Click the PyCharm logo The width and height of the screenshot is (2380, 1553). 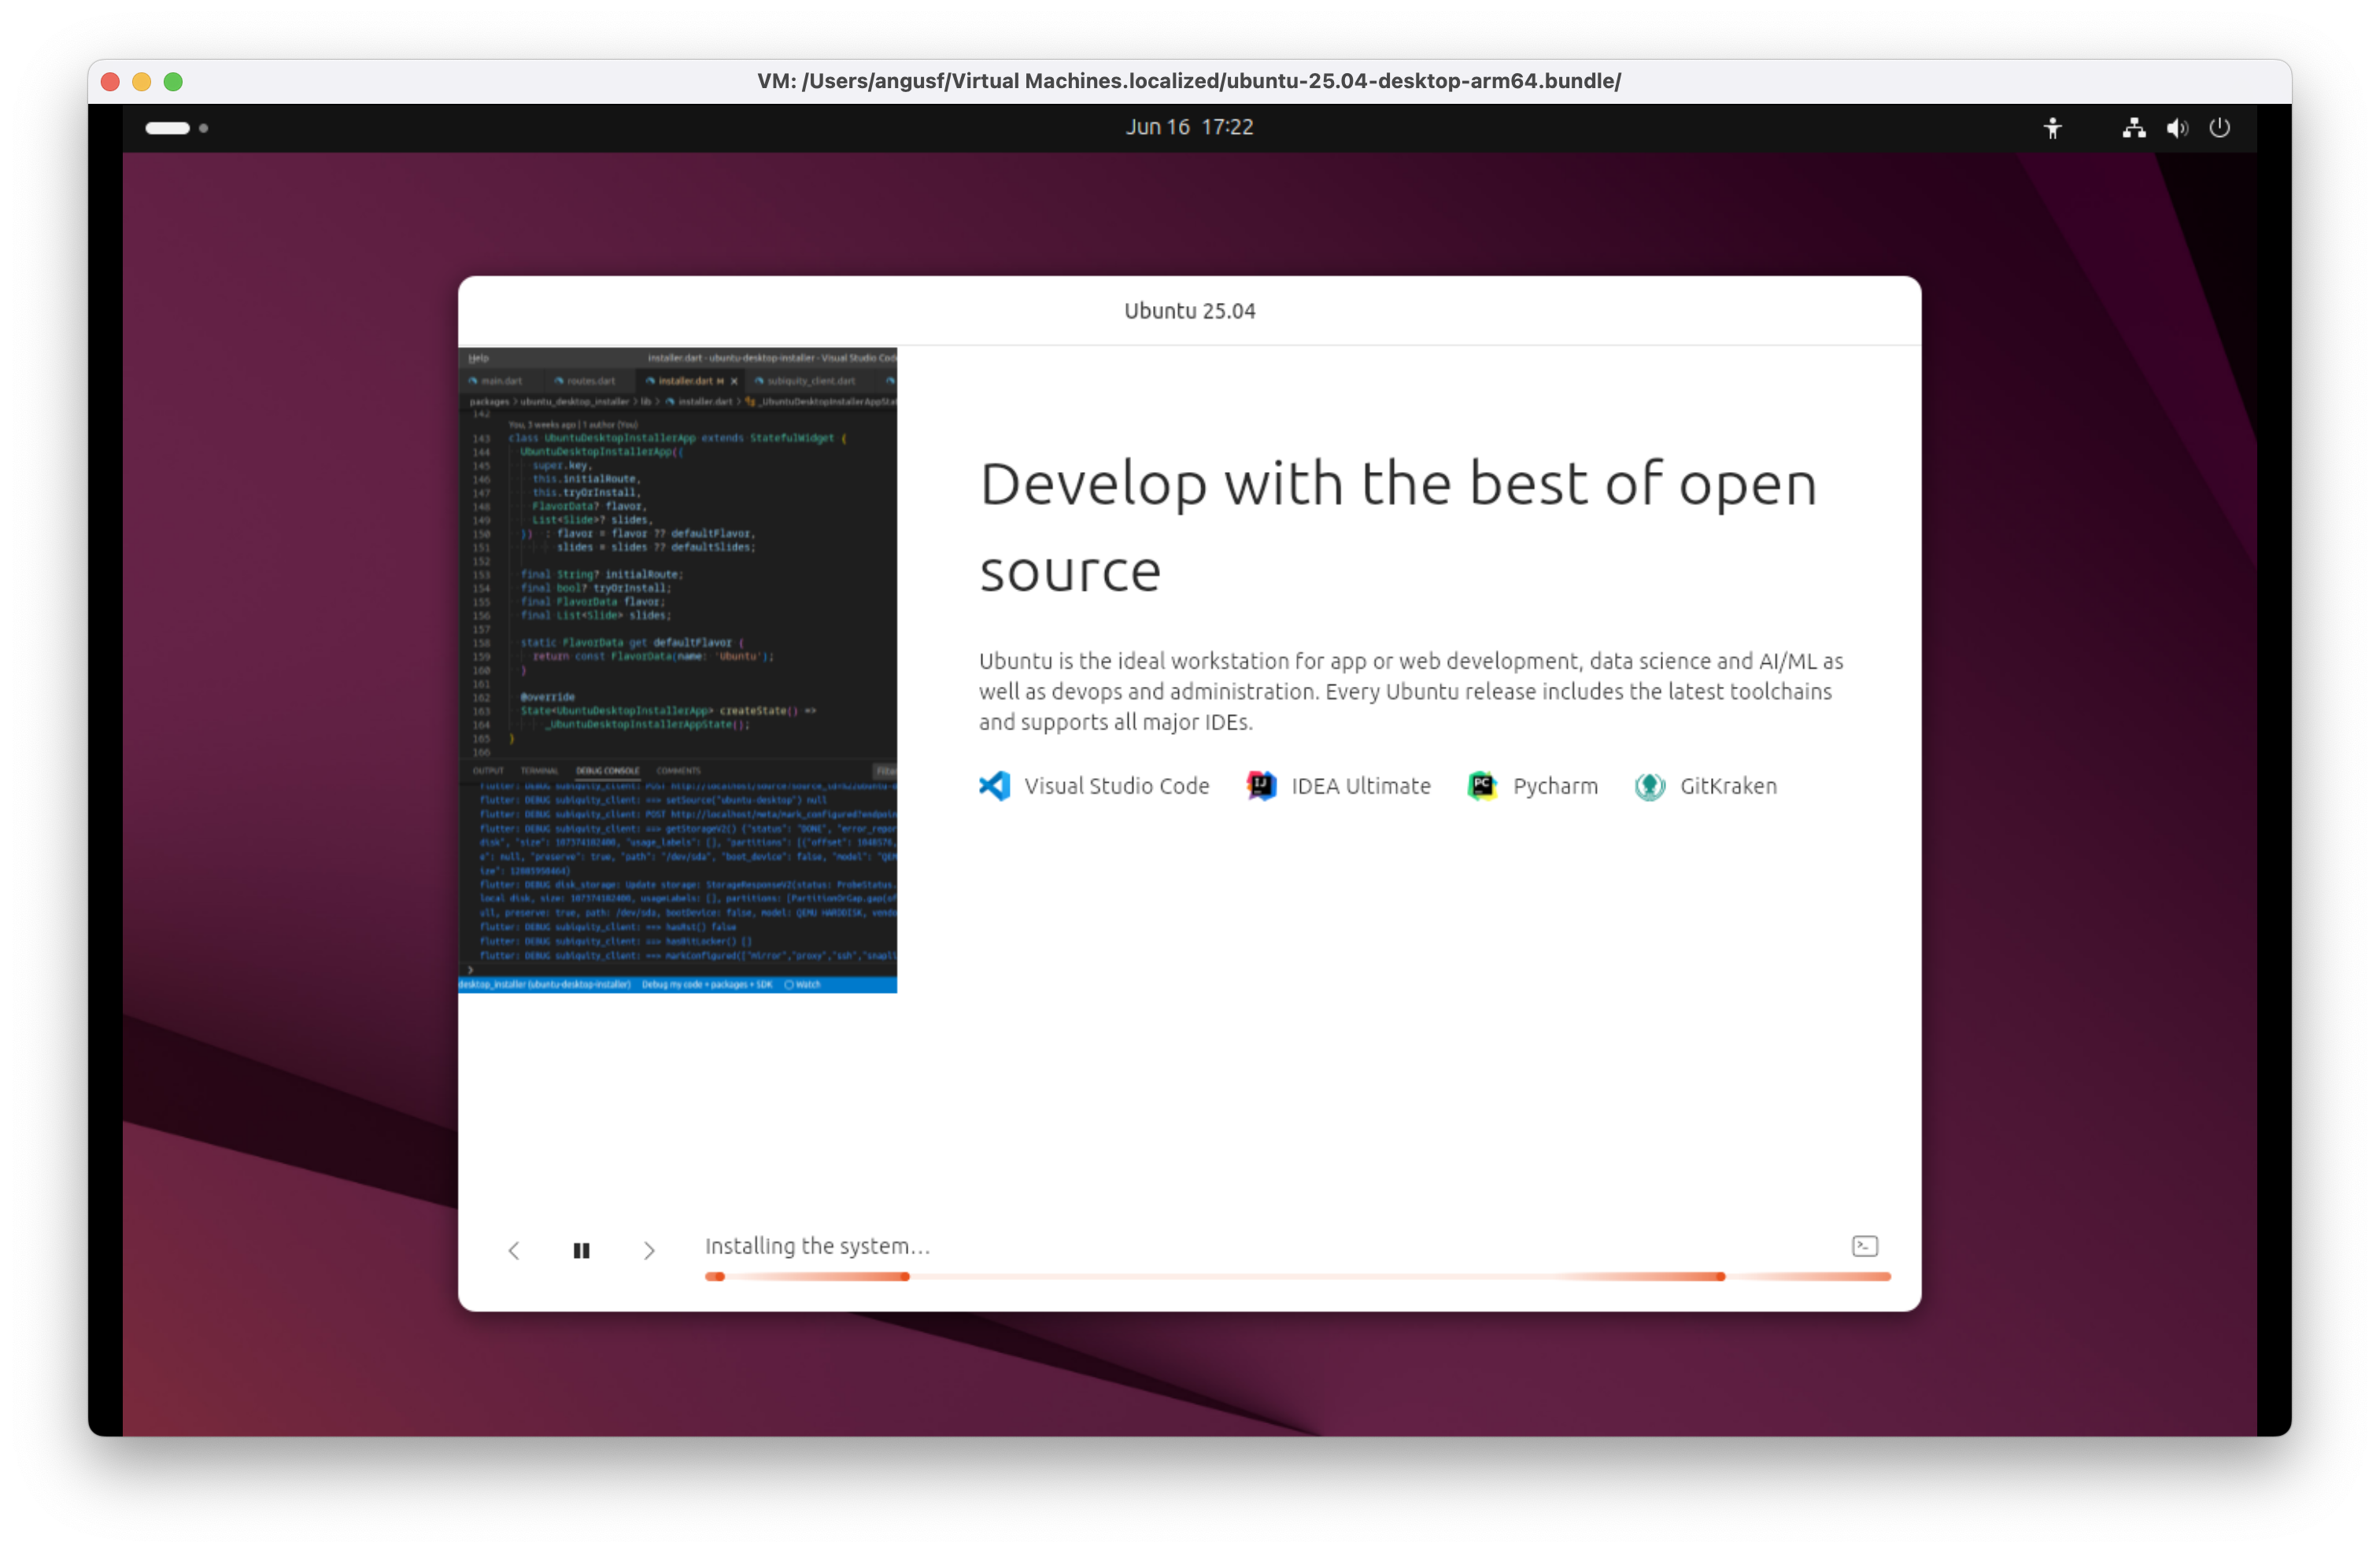click(x=1483, y=787)
